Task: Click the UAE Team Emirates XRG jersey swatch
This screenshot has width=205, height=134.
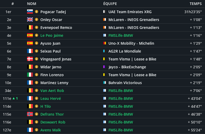Action: click(105, 12)
